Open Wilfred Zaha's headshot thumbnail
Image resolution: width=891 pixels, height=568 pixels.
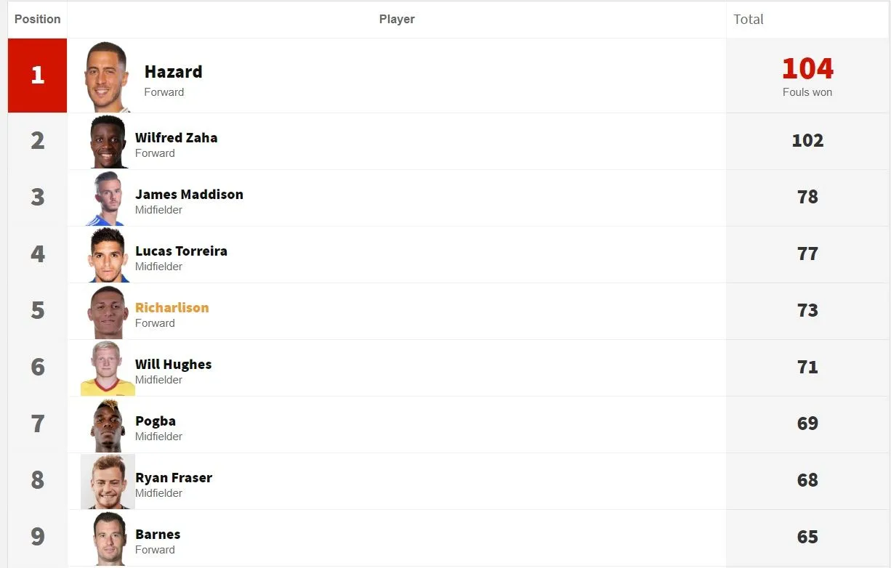[x=108, y=142]
